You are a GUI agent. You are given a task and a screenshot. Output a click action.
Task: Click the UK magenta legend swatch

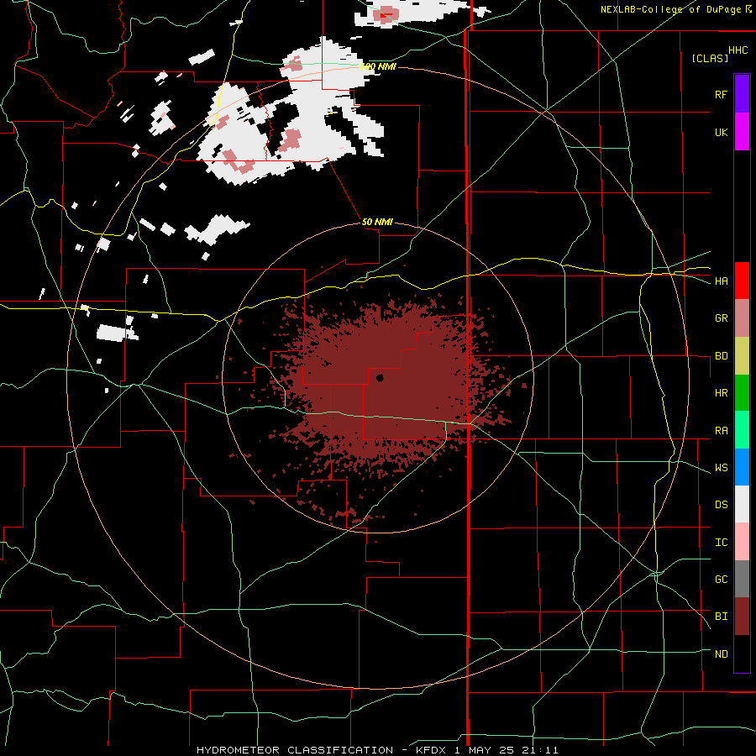click(742, 132)
